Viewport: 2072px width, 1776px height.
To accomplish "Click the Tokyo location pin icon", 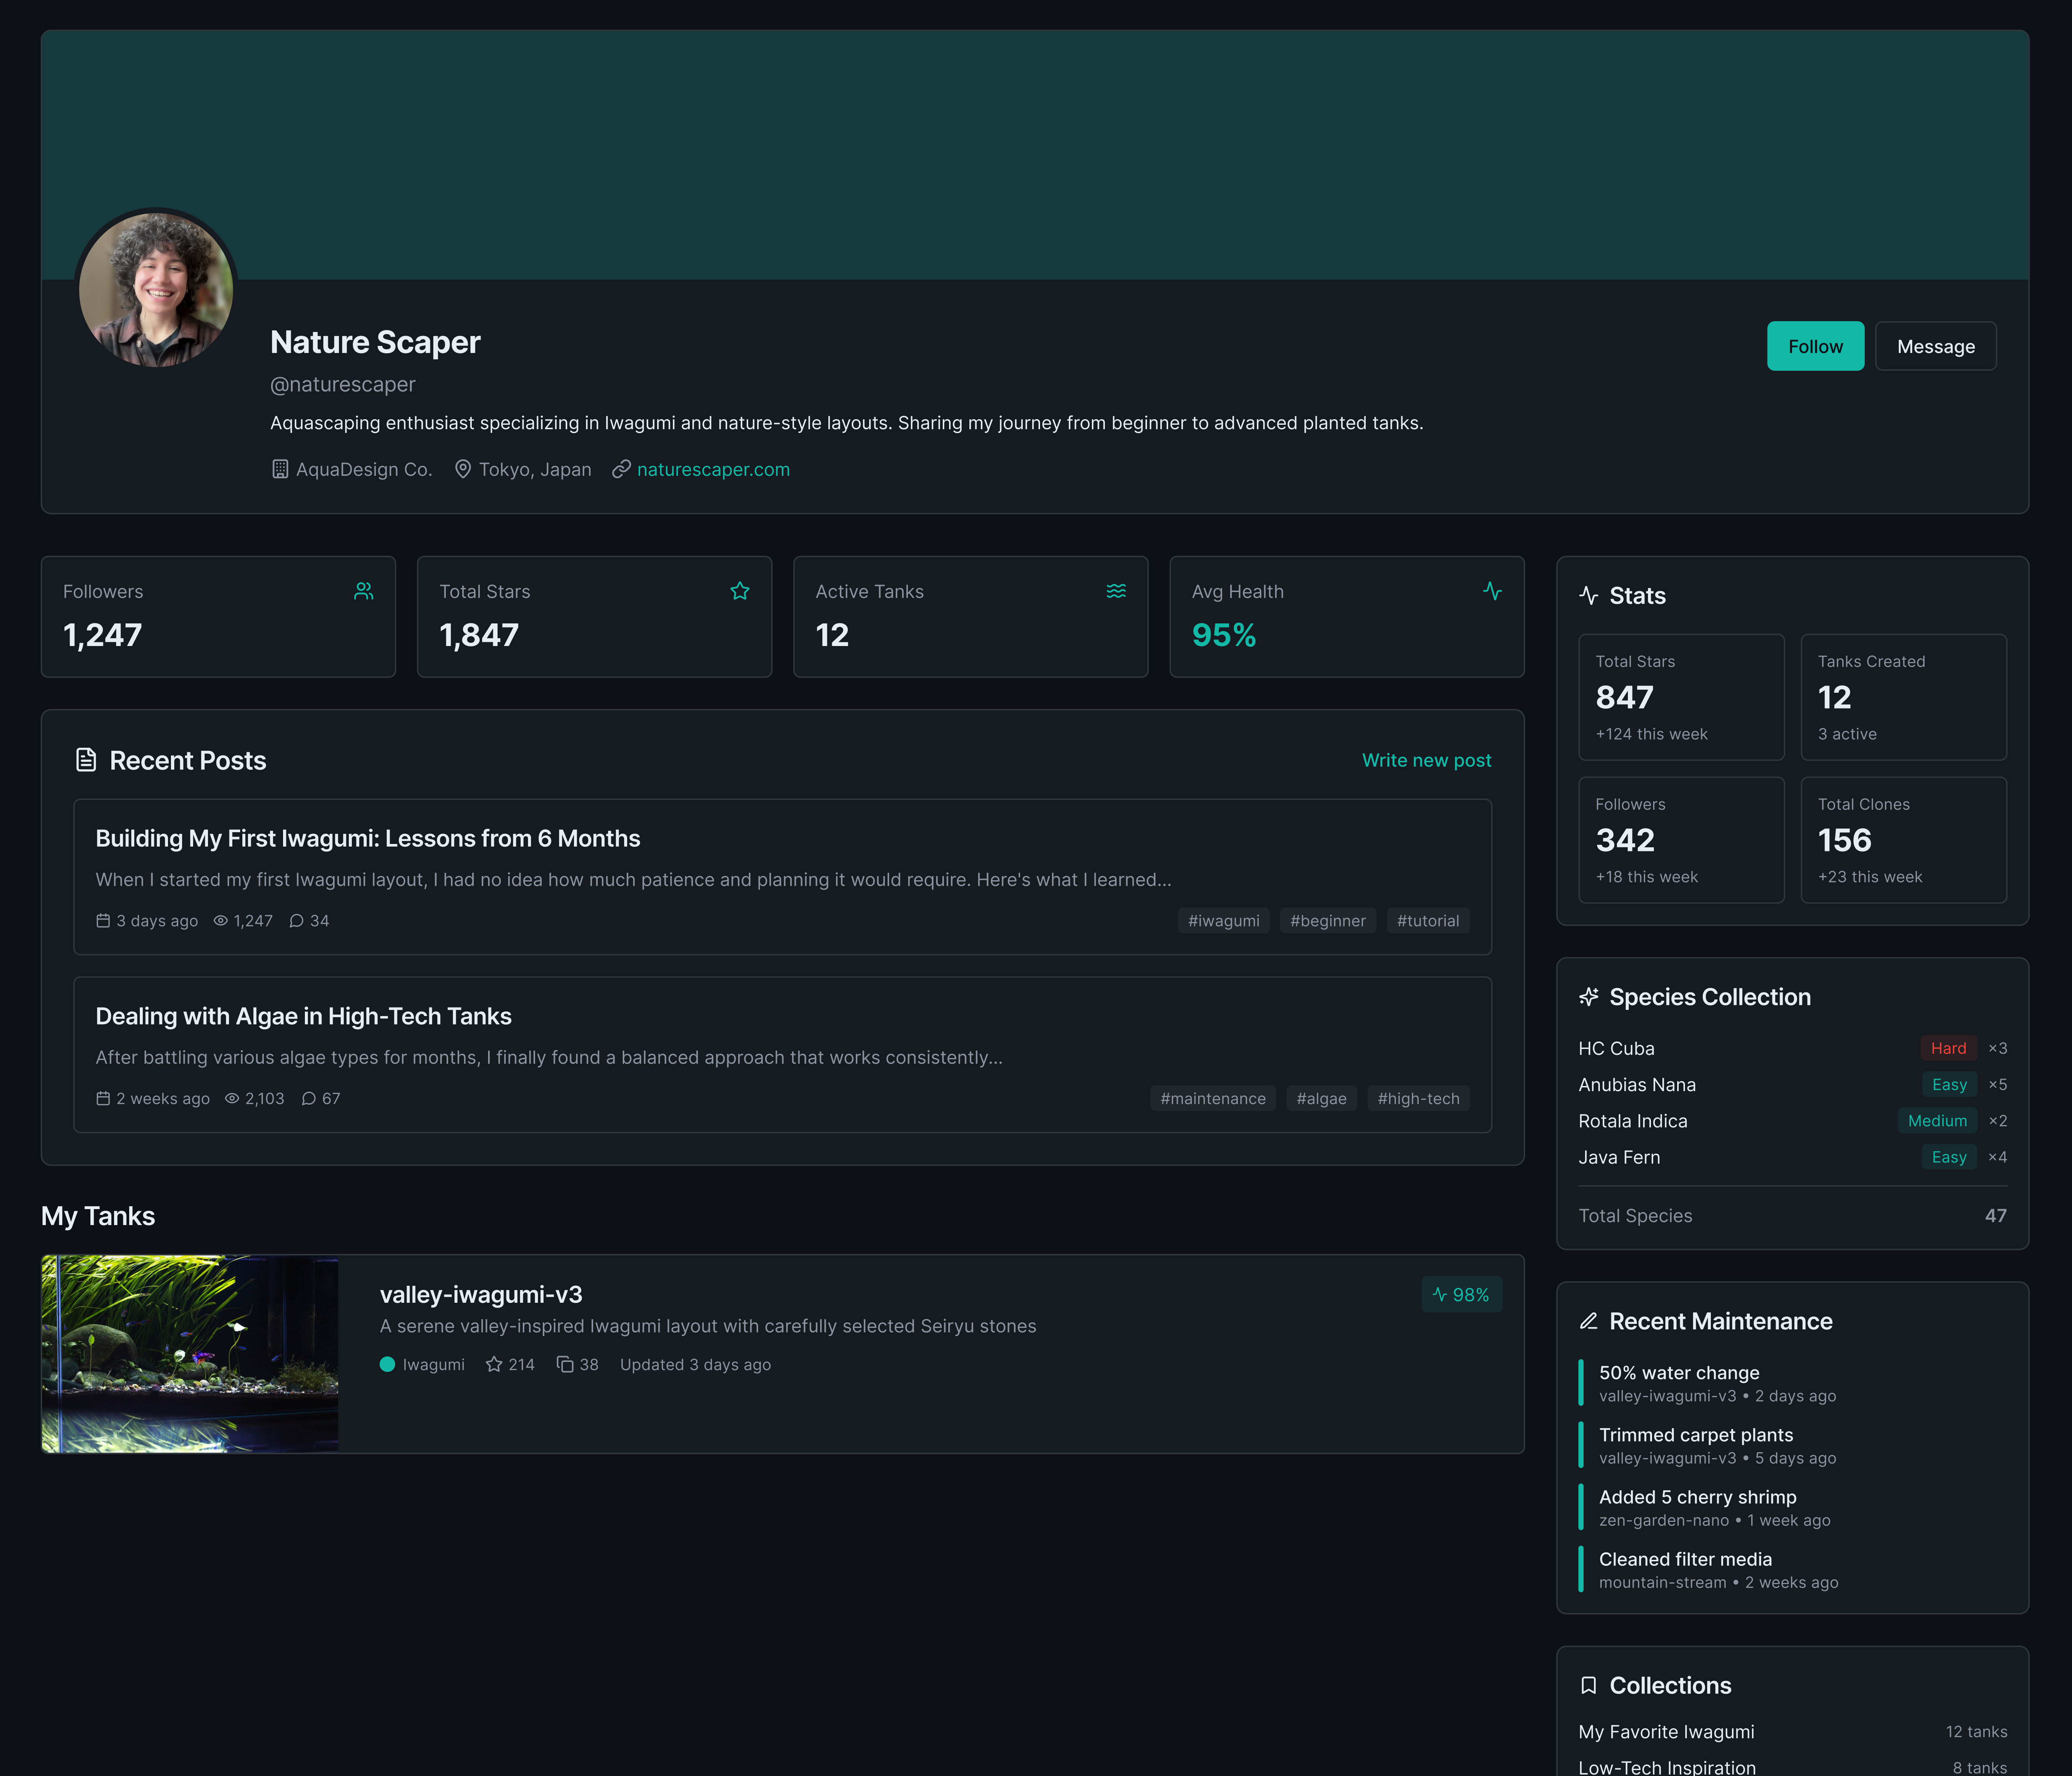I will coord(463,469).
